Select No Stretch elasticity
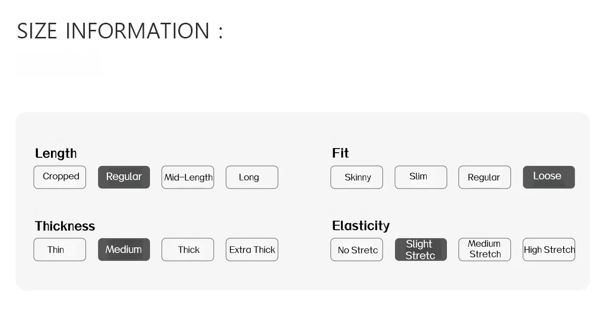The width and height of the screenshot is (606, 316). pyautogui.click(x=357, y=249)
